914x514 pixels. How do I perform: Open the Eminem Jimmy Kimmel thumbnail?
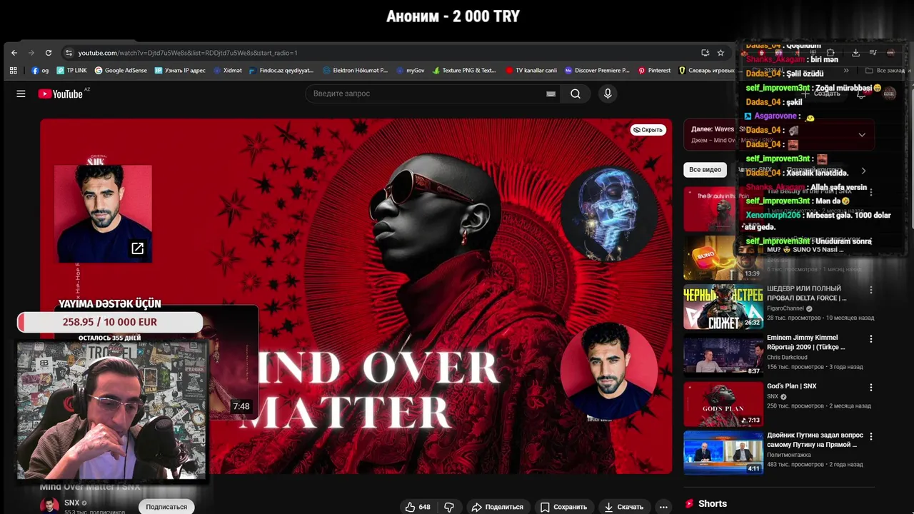coord(723,356)
